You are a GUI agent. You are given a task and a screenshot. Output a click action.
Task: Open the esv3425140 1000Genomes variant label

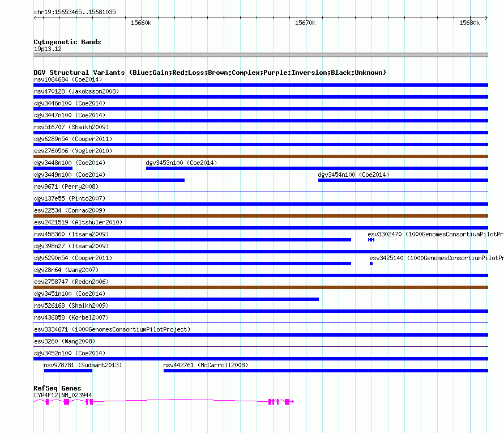(x=437, y=258)
